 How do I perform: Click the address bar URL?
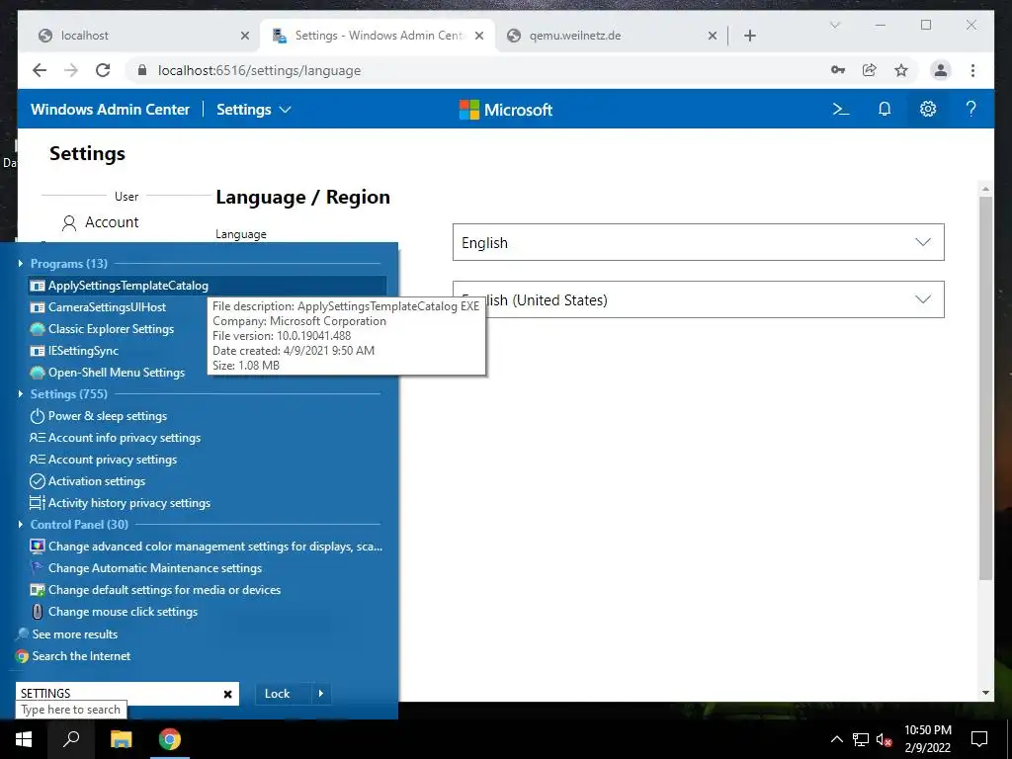(259, 70)
